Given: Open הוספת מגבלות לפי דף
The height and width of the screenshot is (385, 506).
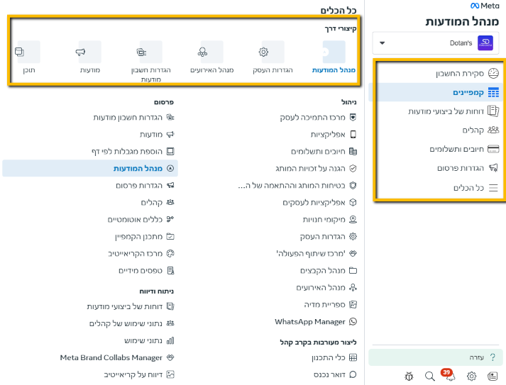Looking at the screenshot, I should 133,152.
